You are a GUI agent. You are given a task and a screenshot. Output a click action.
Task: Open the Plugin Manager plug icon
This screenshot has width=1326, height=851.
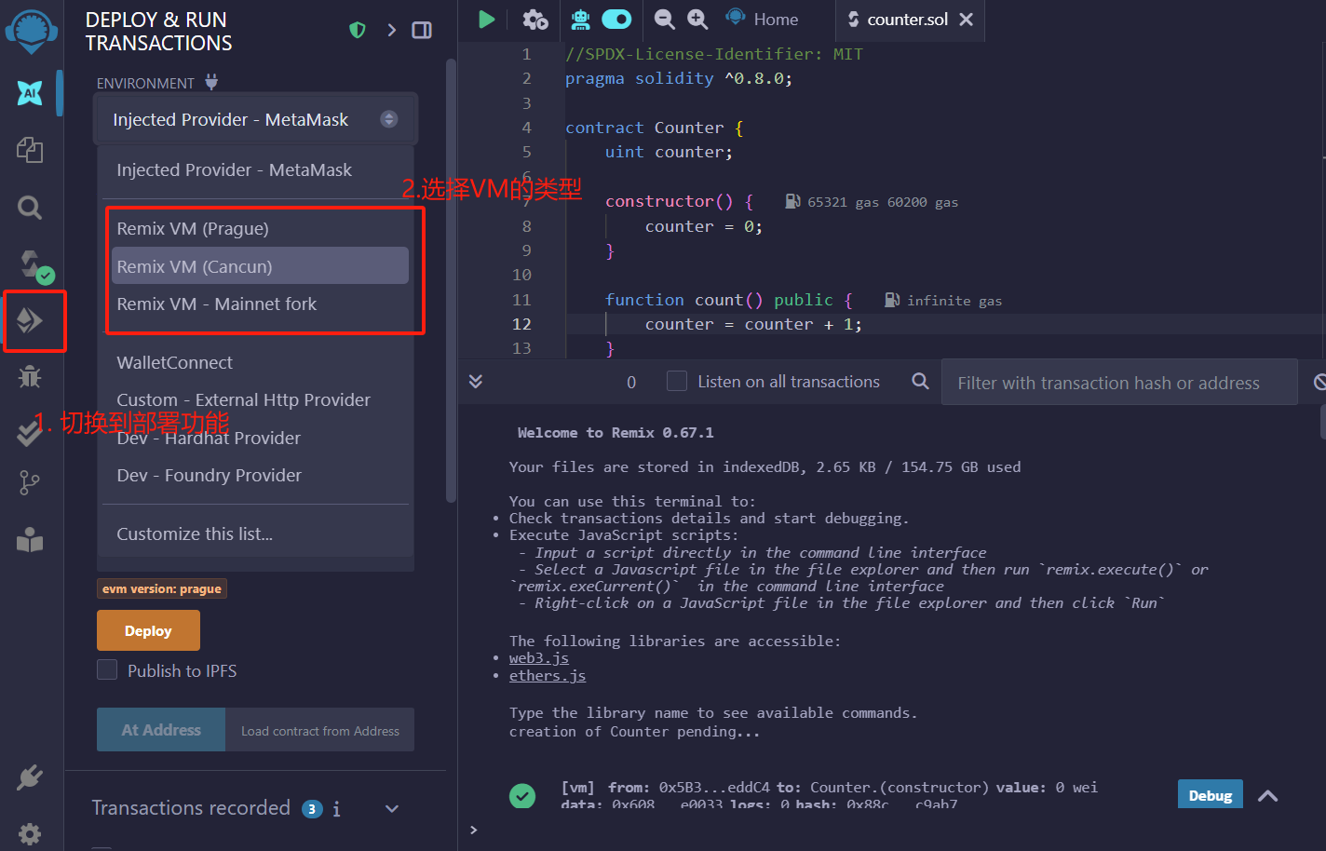30,777
